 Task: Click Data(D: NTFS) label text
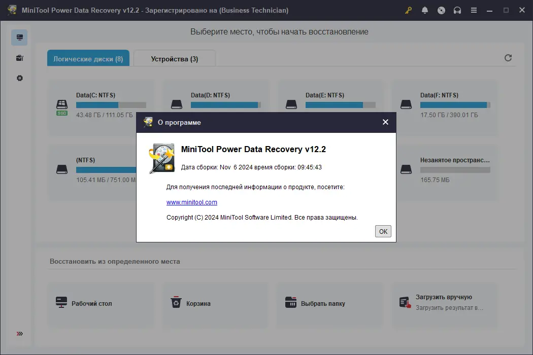coord(211,95)
